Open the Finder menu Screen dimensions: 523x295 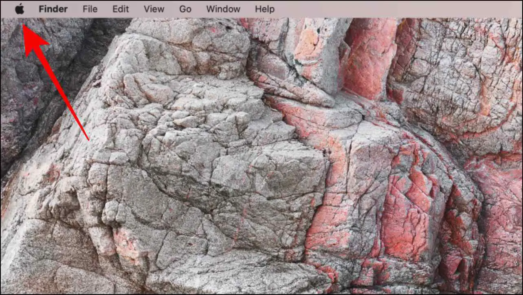tap(53, 9)
